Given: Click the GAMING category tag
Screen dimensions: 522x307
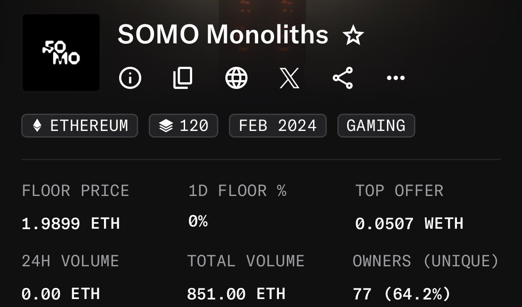Looking at the screenshot, I should (x=376, y=126).
